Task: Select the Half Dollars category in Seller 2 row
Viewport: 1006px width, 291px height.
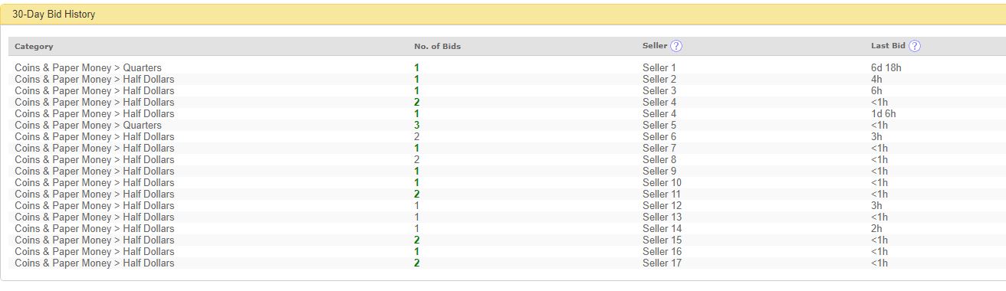Action: click(94, 80)
